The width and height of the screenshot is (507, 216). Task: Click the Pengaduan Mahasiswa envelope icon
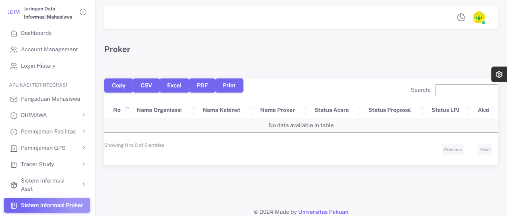(14, 99)
